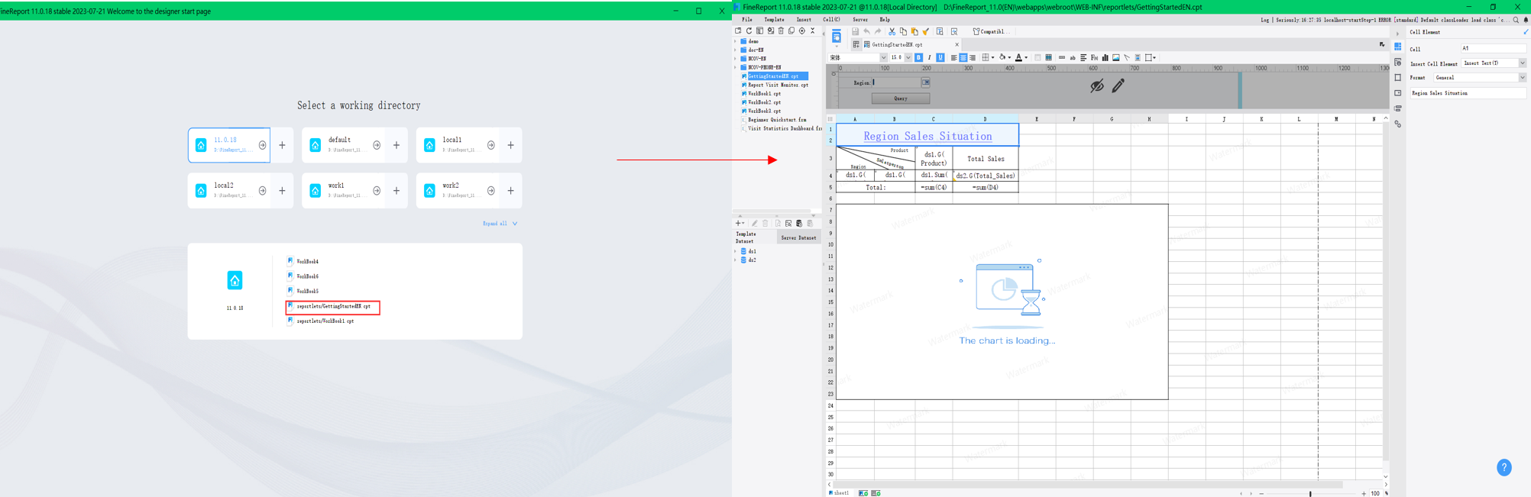Viewport: 1531px width, 497px height.
Task: Click plus button next to local1 directory
Action: (511, 145)
